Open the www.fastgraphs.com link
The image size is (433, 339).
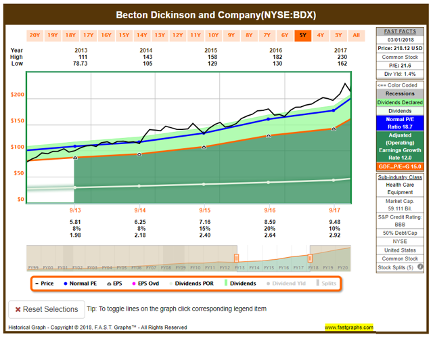(x=349, y=327)
